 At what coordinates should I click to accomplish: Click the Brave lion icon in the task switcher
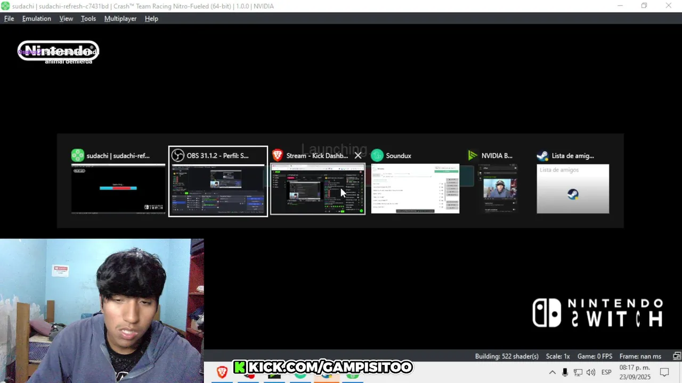click(x=278, y=155)
